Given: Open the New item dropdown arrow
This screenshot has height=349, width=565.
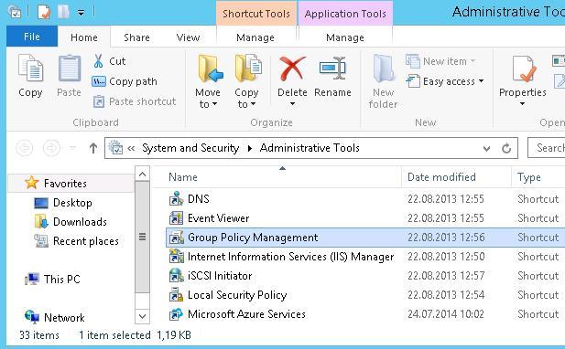Looking at the screenshot, I should point(473,61).
